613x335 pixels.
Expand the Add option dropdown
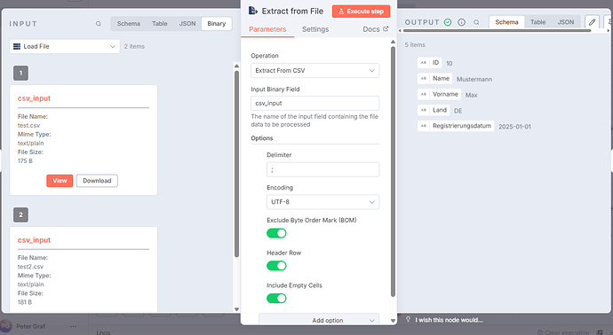click(319, 319)
